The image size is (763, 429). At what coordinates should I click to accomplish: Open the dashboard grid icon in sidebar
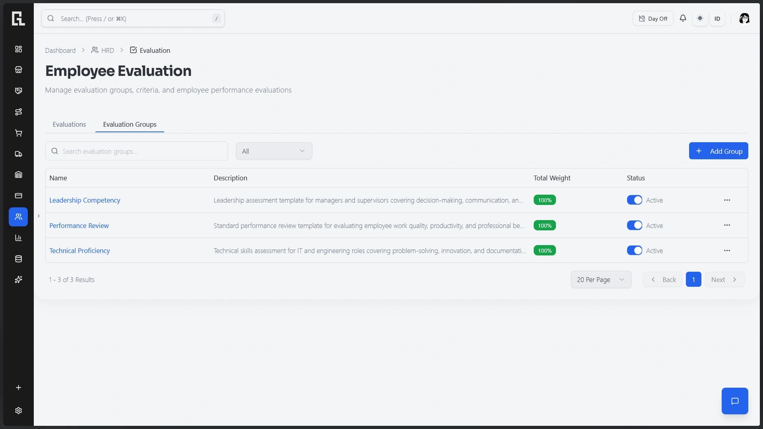[x=18, y=49]
